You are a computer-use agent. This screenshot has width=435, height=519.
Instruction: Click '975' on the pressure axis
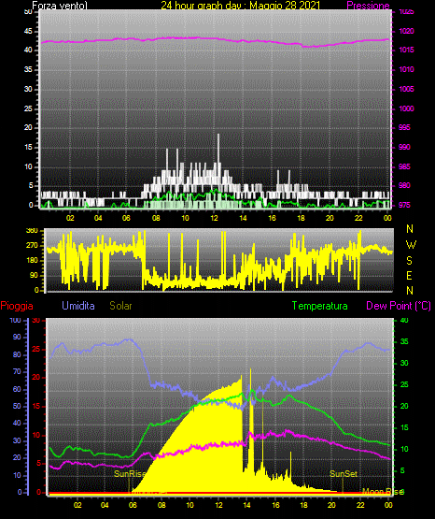click(x=404, y=205)
